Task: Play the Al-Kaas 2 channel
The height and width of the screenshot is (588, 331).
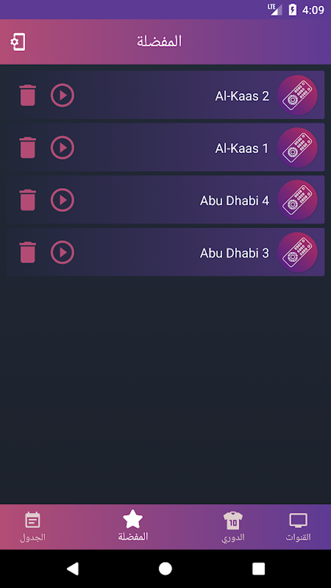Action: tap(62, 95)
